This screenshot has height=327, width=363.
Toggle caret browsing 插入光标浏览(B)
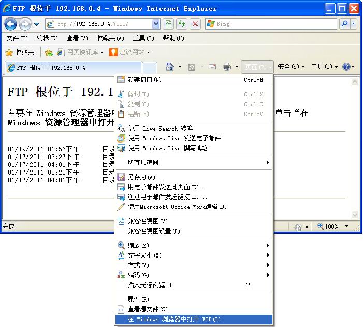(150, 285)
